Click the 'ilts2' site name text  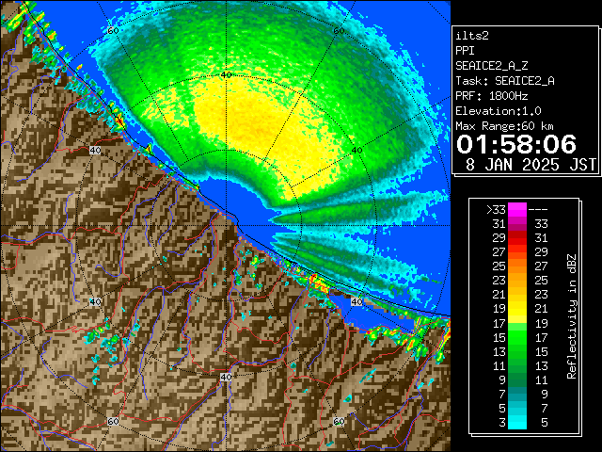472,36
